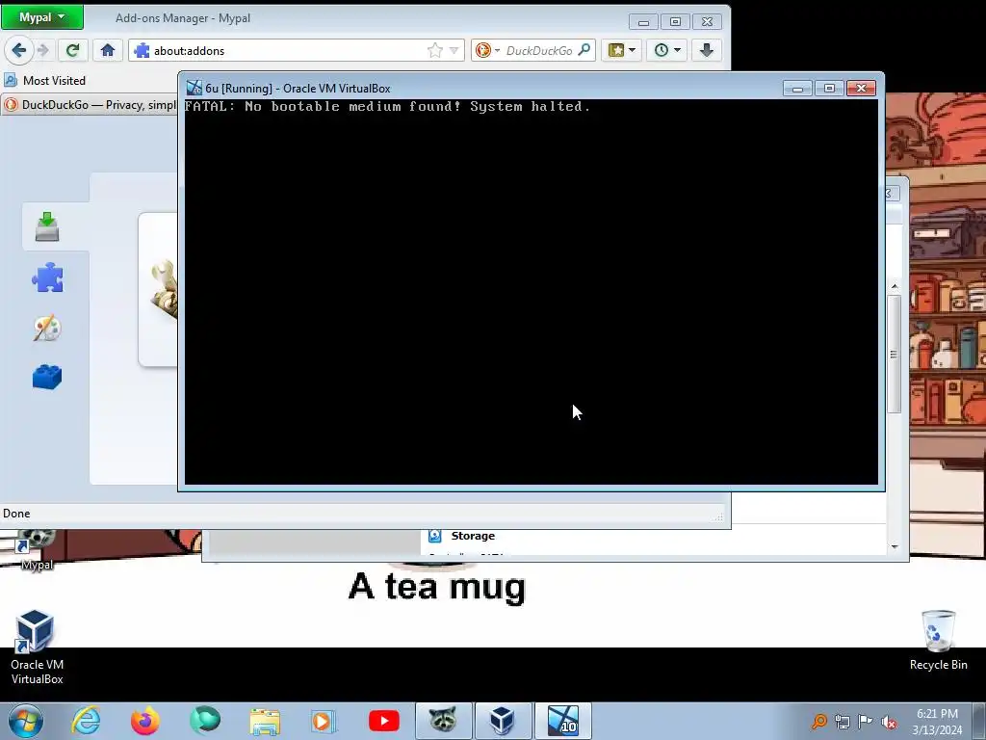Click inside the VM's black console screen
The image size is (986, 740).
531,292
